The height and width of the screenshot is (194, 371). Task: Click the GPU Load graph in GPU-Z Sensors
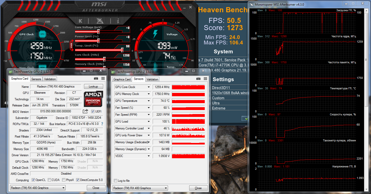click(188, 122)
